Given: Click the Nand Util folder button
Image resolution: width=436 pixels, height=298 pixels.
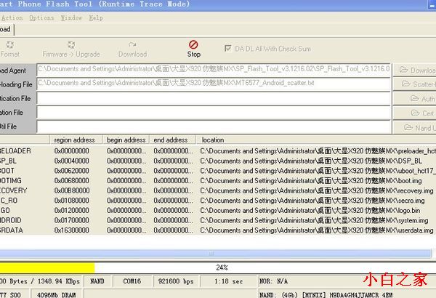Looking at the screenshot, I should pyautogui.click(x=414, y=127).
